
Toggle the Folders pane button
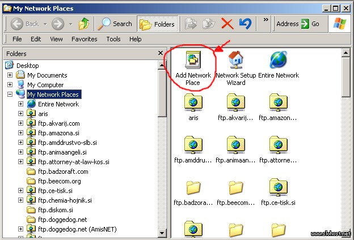(x=157, y=24)
